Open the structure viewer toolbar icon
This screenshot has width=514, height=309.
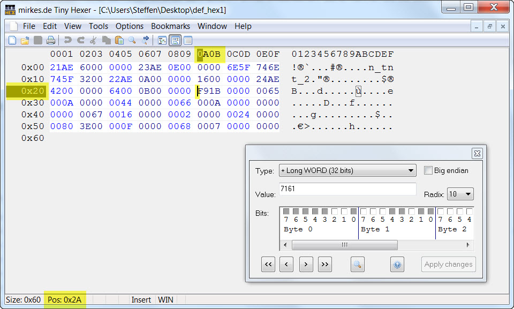(162, 40)
